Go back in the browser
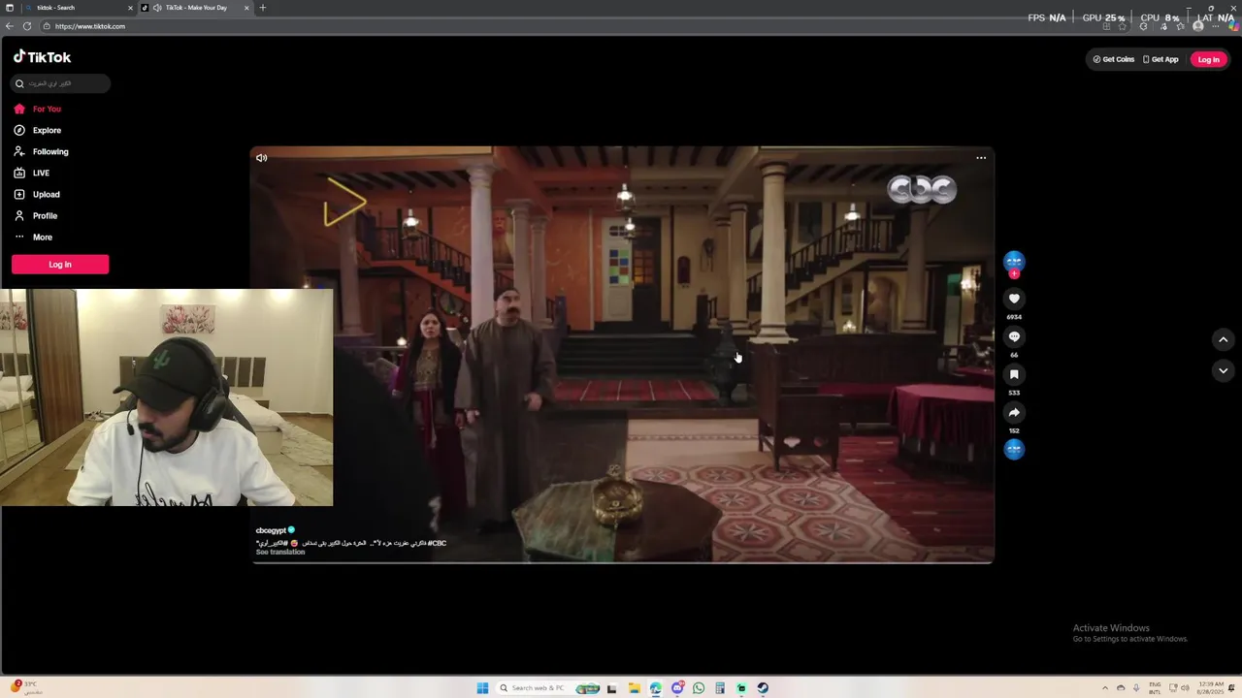The height and width of the screenshot is (698, 1242). (10, 26)
